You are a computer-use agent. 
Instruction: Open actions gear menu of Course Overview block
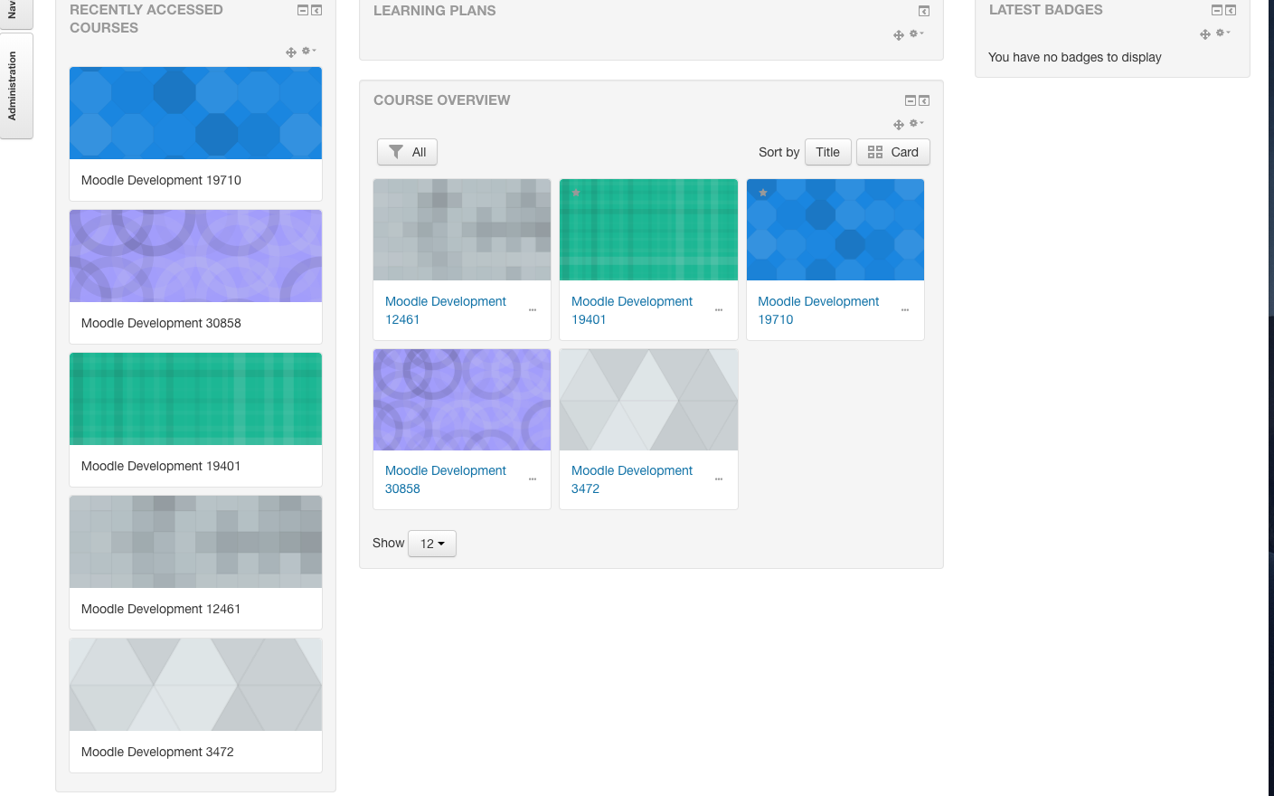click(916, 123)
